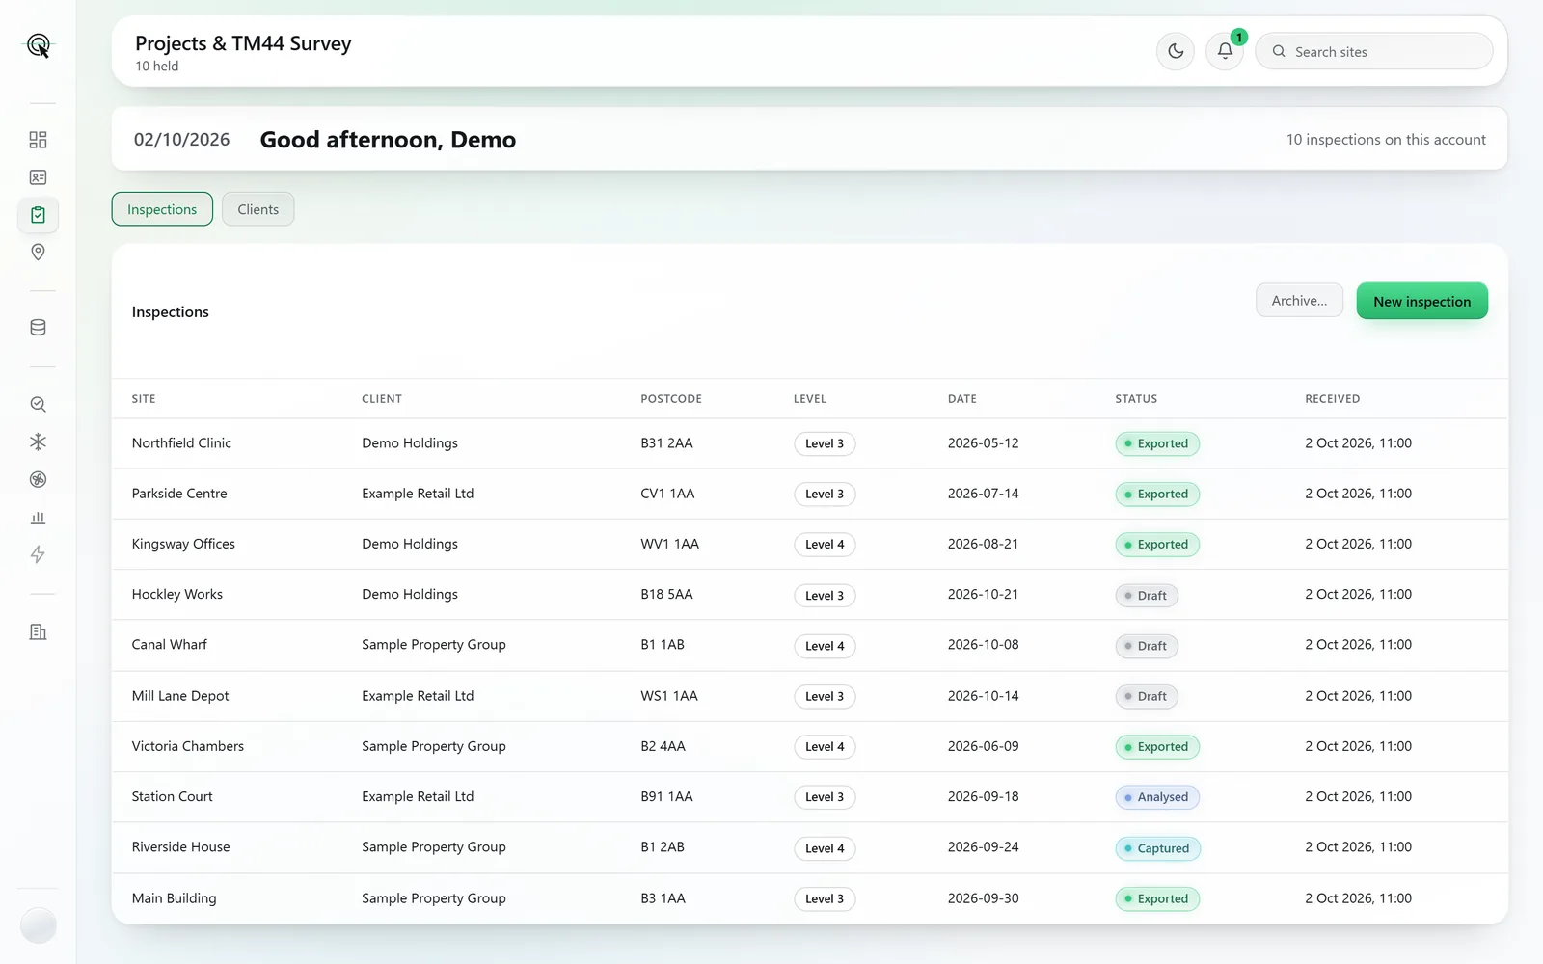This screenshot has width=1543, height=964.
Task: Click the SITE column header
Action: click(144, 399)
